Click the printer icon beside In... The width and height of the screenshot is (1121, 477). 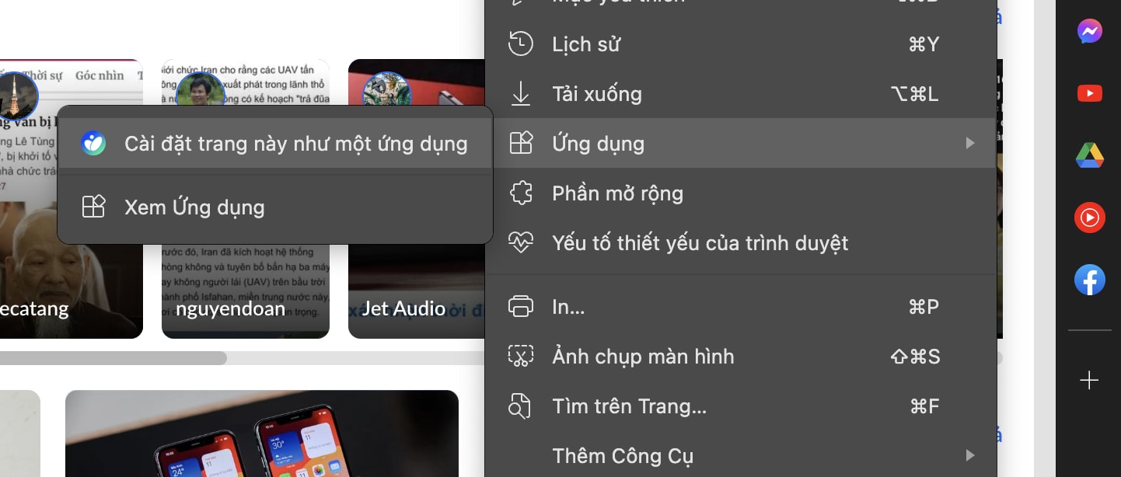click(x=521, y=306)
